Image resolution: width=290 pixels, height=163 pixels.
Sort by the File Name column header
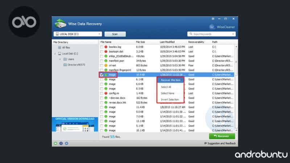coord(106,42)
